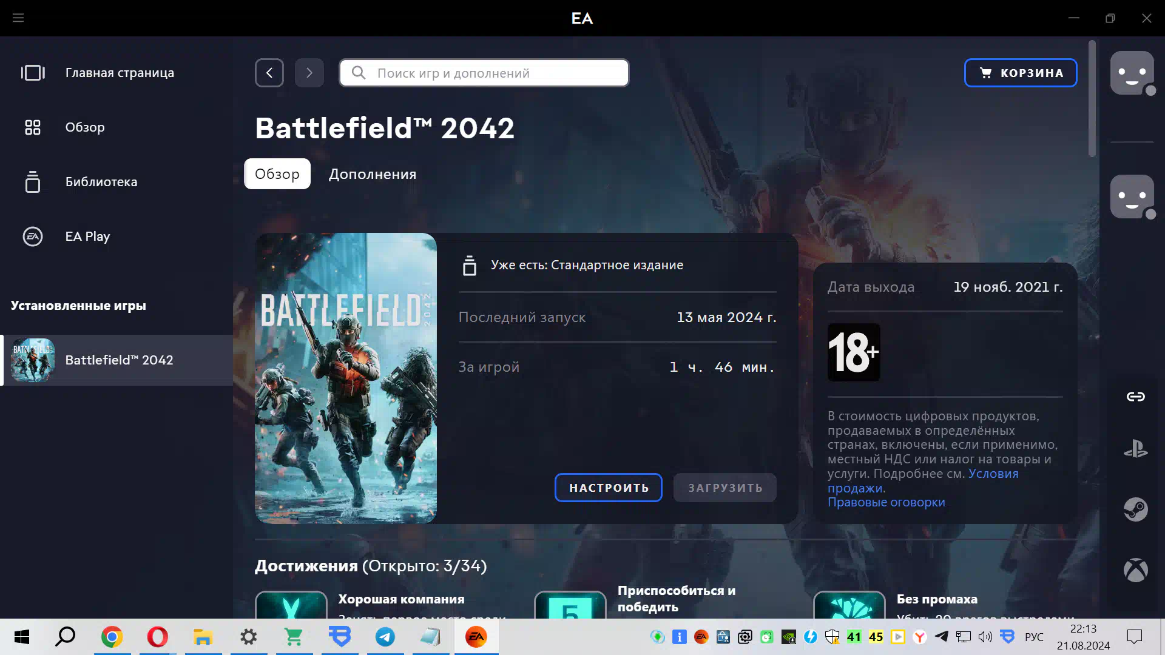The image size is (1165, 655).
Task: Click the Xbox account icon
Action: (x=1136, y=570)
